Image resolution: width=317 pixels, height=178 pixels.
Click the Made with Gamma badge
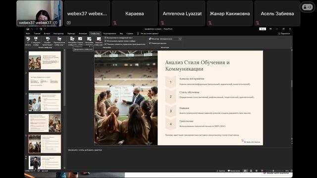[252, 142]
